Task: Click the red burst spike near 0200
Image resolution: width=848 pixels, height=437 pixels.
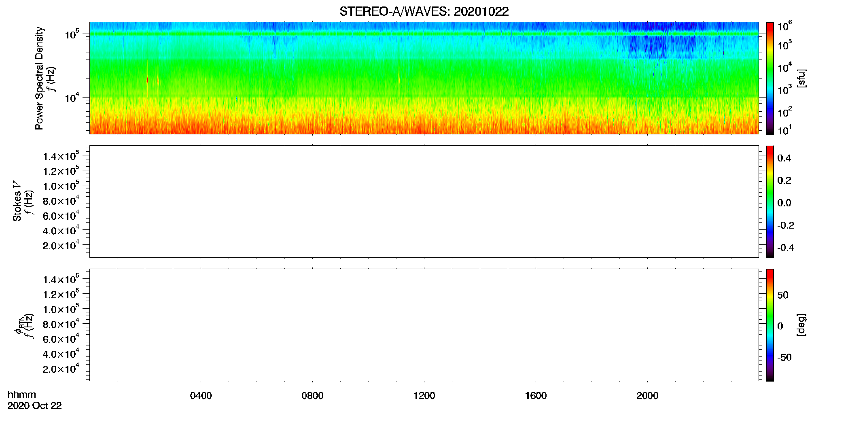Action: tap(147, 80)
